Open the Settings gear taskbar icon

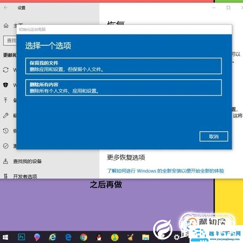(x=176, y=237)
